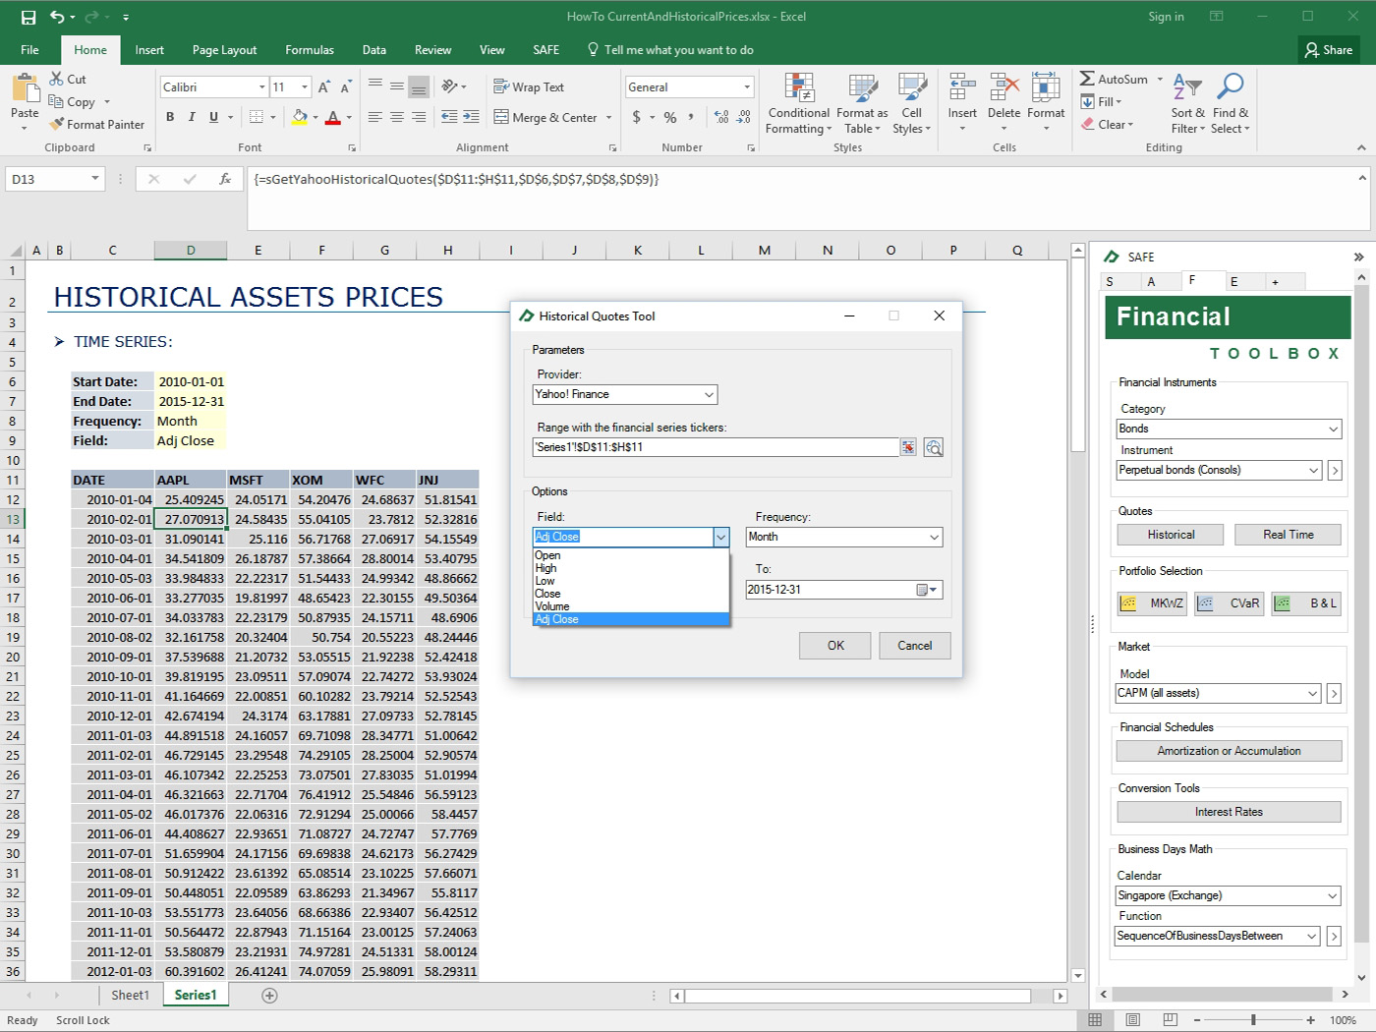Click the Format Painter tool
The height and width of the screenshot is (1032, 1376).
96,125
